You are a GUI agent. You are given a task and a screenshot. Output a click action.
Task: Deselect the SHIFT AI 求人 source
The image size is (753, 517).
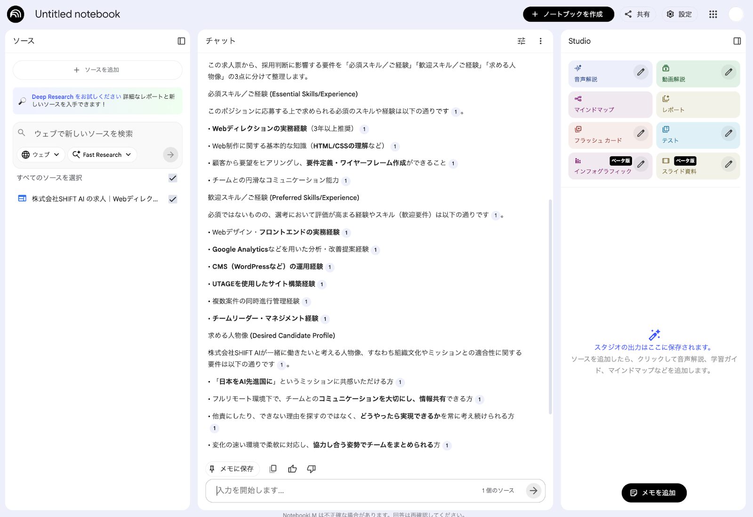pyautogui.click(x=173, y=199)
